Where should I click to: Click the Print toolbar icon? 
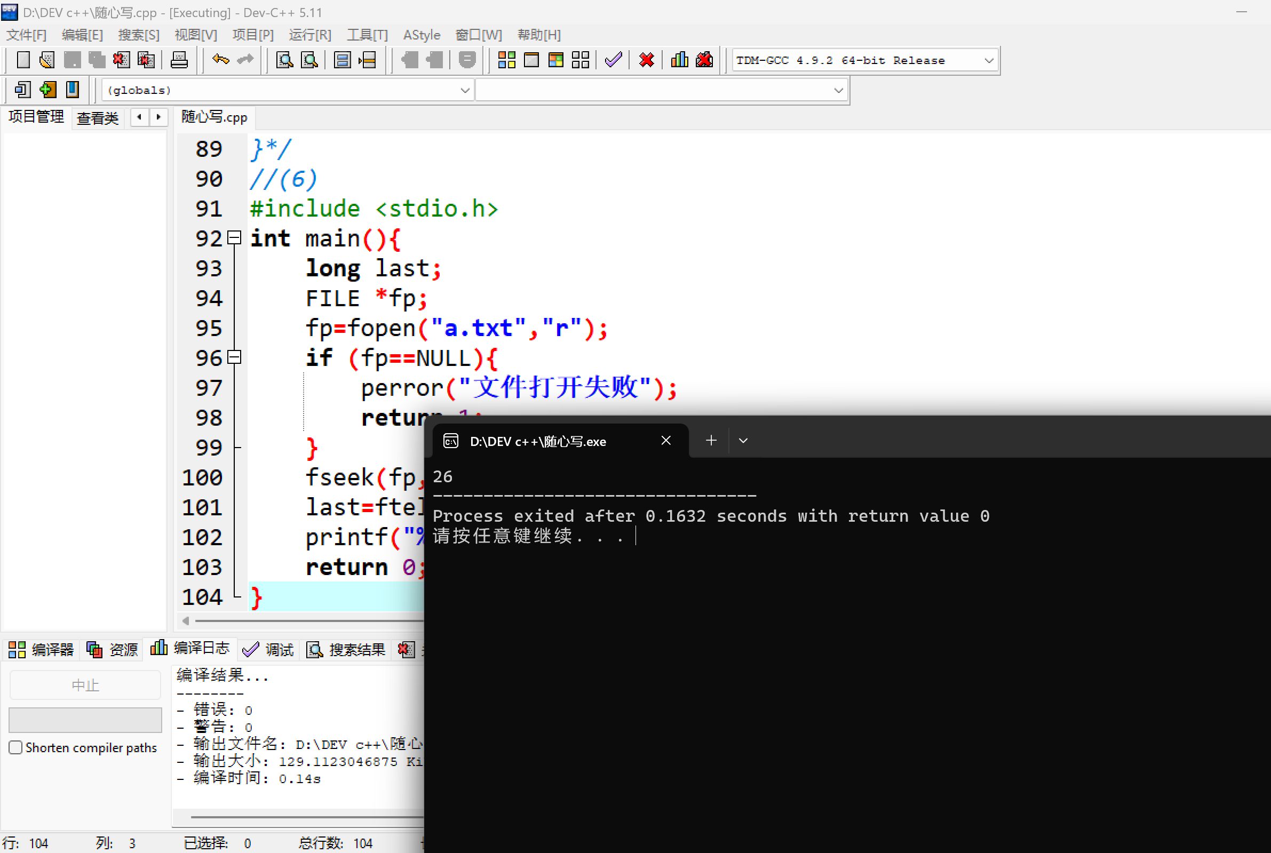(179, 60)
